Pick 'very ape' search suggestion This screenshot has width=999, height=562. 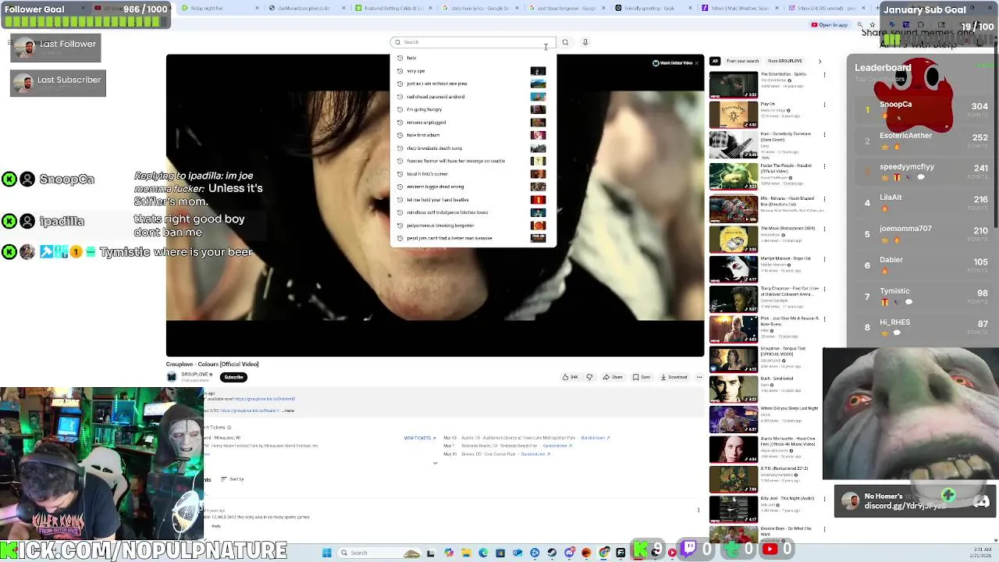[472, 71]
